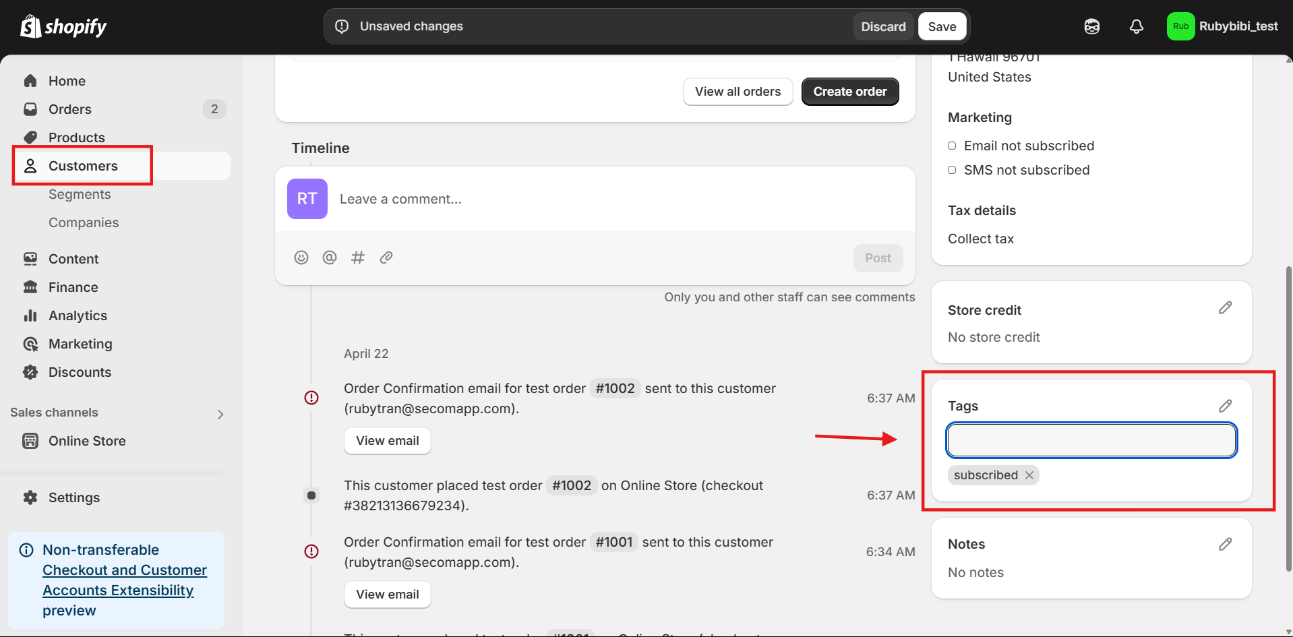Click the placed order #1002 timeline marker
The width and height of the screenshot is (1293, 637).
311,495
